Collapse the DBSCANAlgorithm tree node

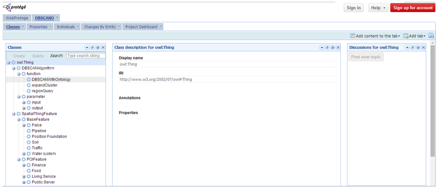[x=13, y=68]
